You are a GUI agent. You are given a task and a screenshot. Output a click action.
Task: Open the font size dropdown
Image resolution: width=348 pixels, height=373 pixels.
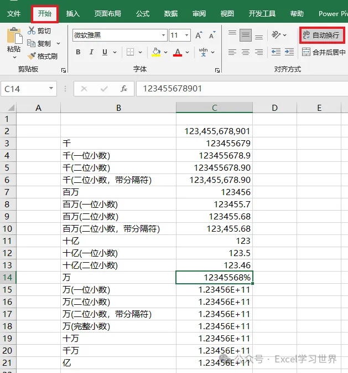(186, 35)
